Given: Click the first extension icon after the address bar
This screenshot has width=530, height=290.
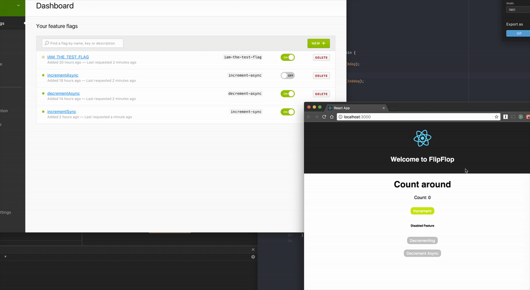Looking at the screenshot, I should (x=506, y=116).
